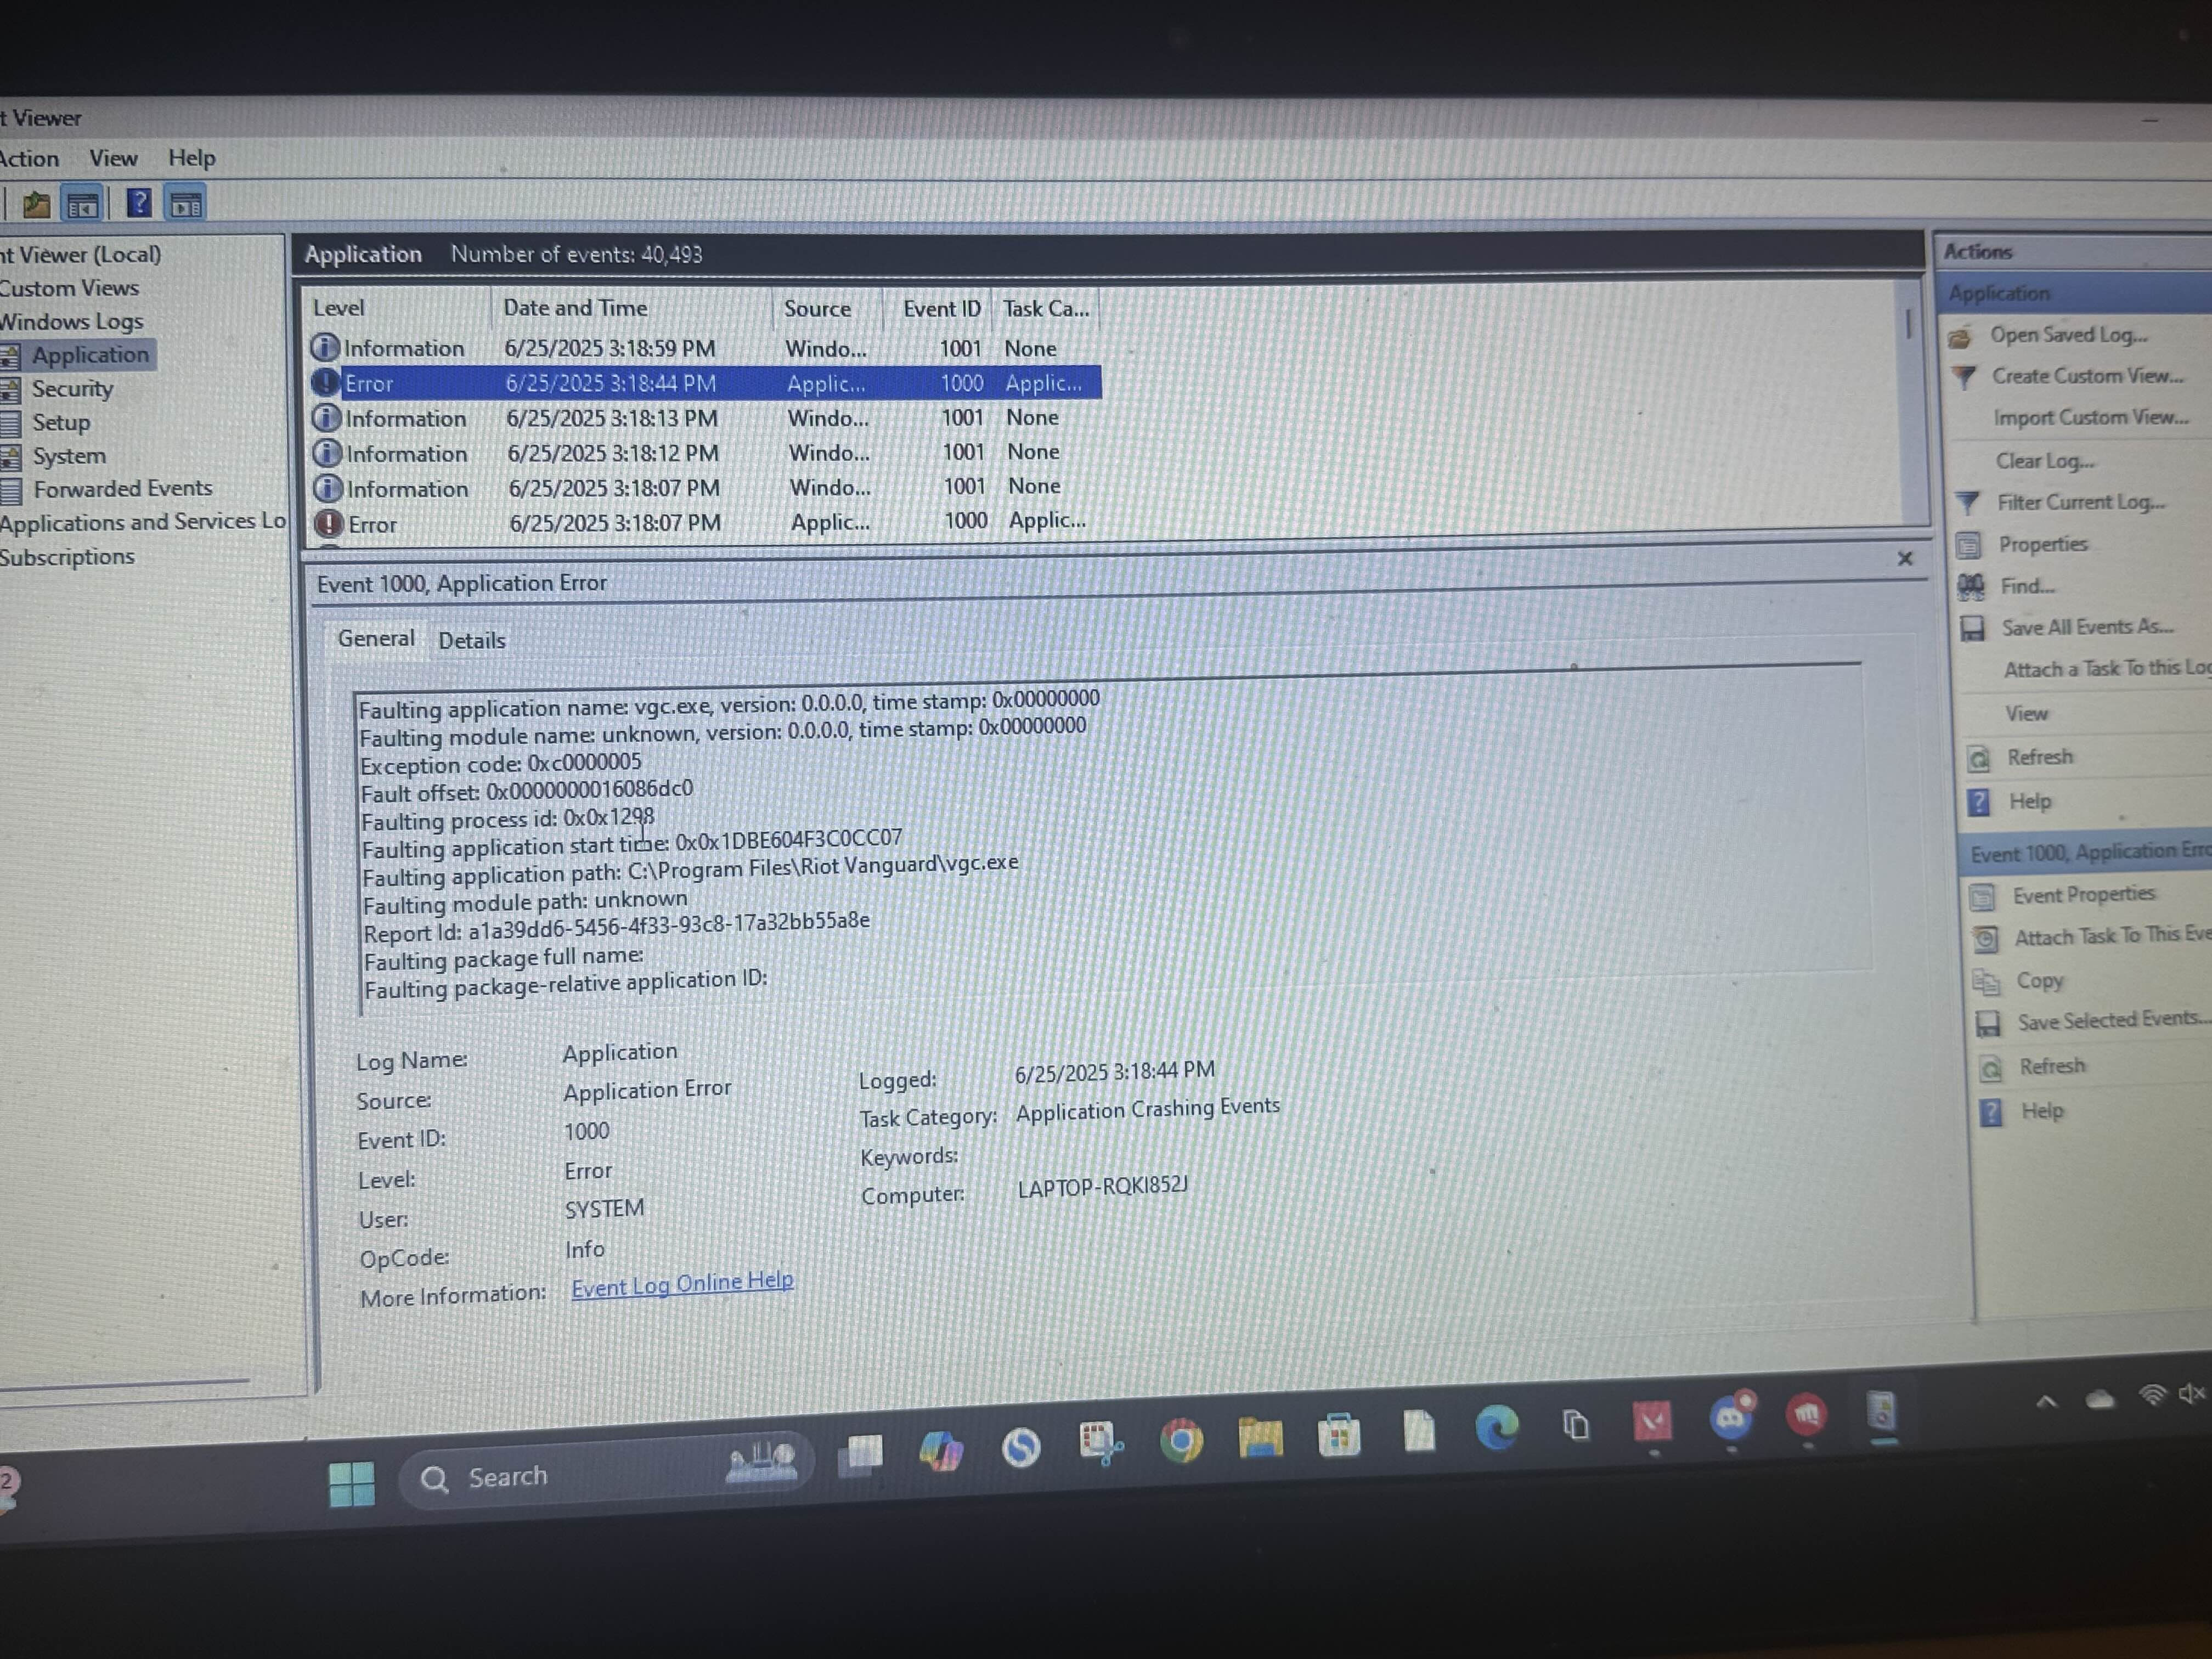
Task: Click the Copy icon under Event 1000 actions
Action: (1986, 982)
